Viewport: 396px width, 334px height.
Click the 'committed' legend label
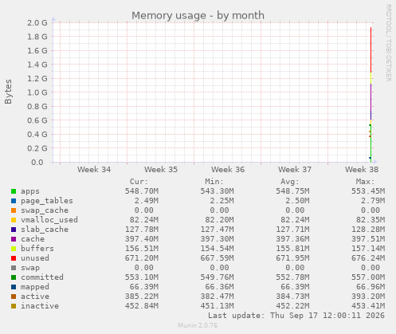(42, 277)
